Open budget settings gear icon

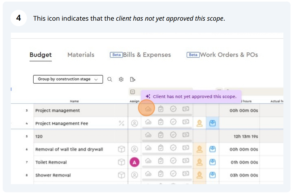[121, 79]
